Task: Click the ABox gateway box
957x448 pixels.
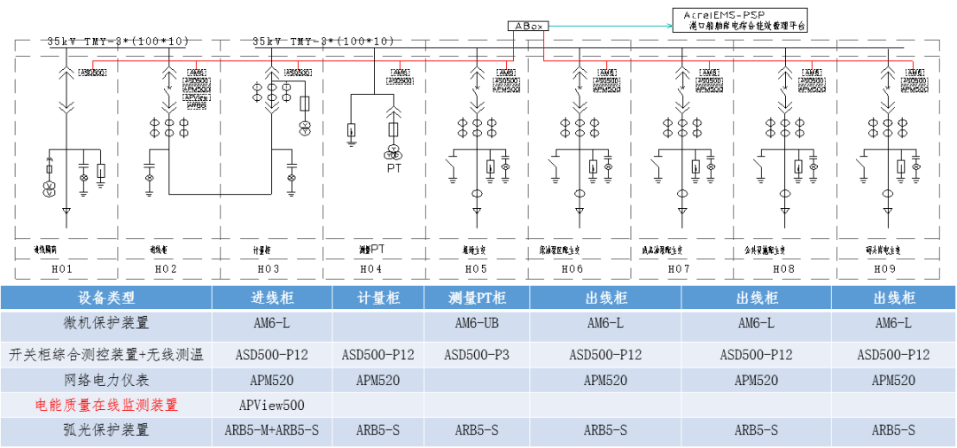Action: click(x=528, y=27)
